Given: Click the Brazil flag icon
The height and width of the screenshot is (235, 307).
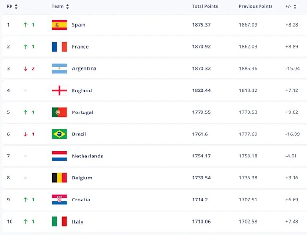Looking at the screenshot, I should [x=59, y=134].
